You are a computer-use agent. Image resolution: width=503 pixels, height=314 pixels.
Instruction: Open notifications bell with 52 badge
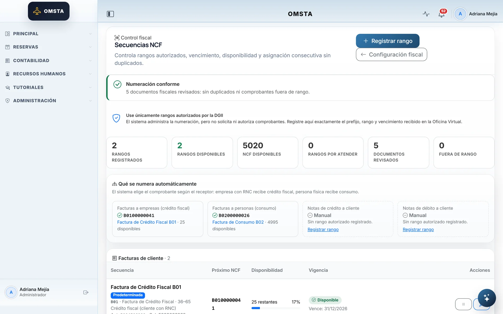tap(442, 14)
